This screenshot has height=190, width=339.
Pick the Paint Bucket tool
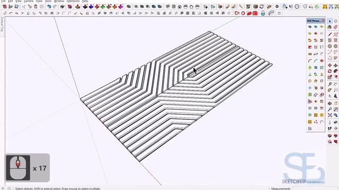click(x=329, y=27)
